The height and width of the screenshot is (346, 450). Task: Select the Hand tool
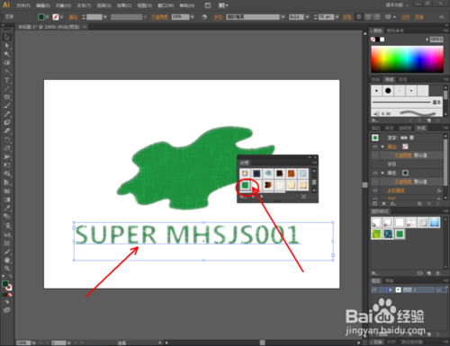click(7, 260)
